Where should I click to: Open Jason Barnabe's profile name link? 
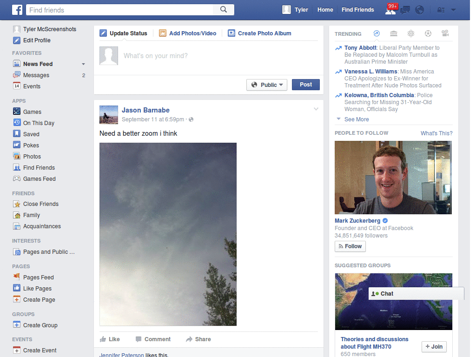tap(145, 110)
